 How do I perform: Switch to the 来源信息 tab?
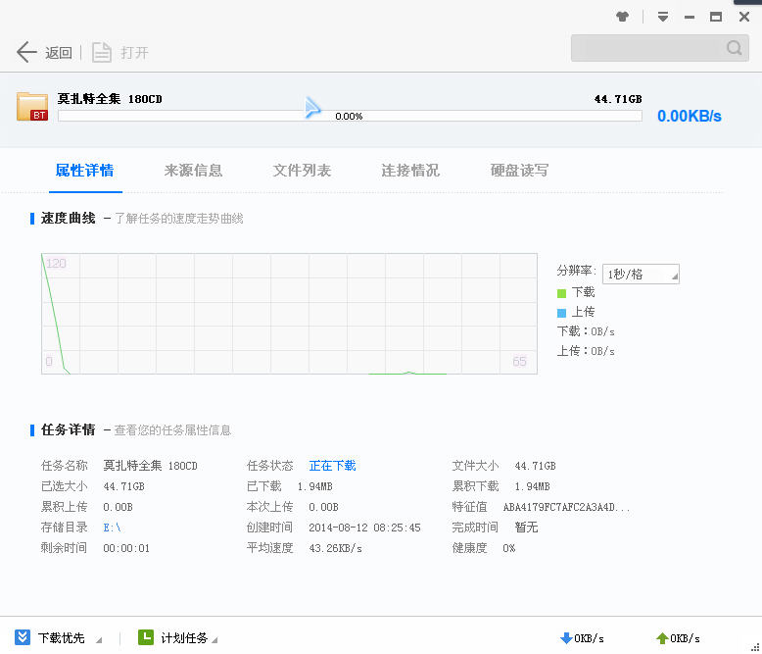193,171
